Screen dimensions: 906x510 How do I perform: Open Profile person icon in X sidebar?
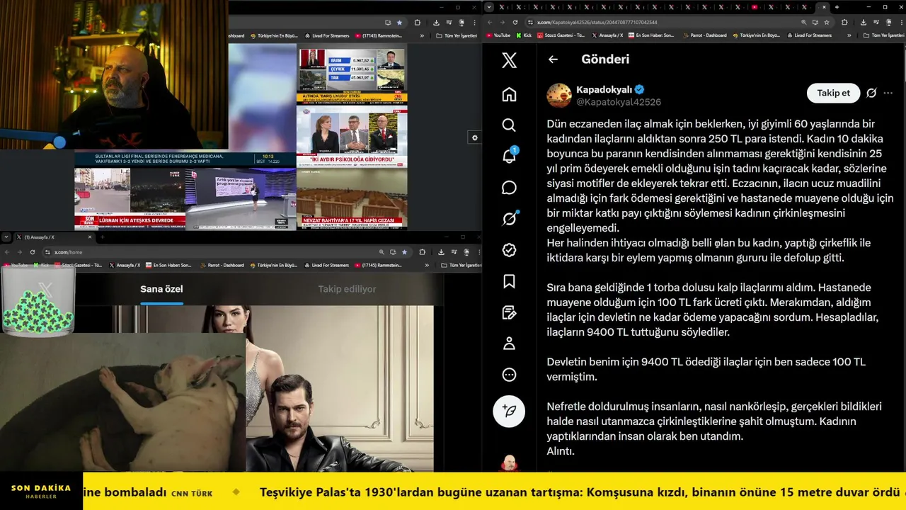click(x=509, y=344)
